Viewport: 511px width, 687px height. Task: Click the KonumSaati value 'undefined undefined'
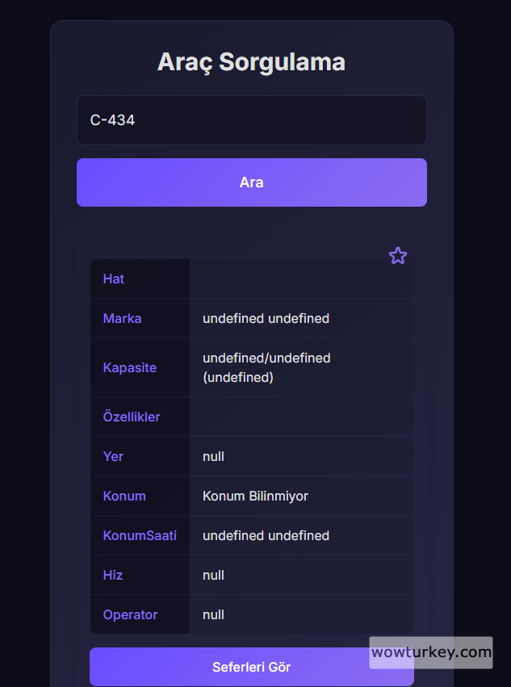pos(266,535)
